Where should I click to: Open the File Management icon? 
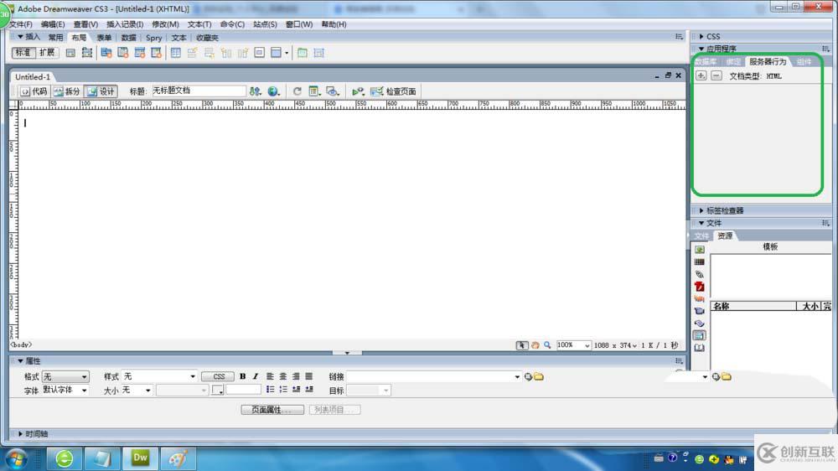(x=256, y=91)
